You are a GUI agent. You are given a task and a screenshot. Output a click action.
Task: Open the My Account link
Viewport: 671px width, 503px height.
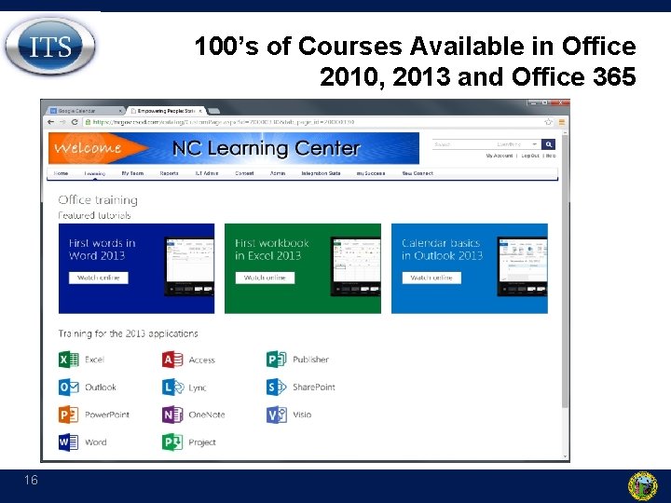(x=499, y=156)
